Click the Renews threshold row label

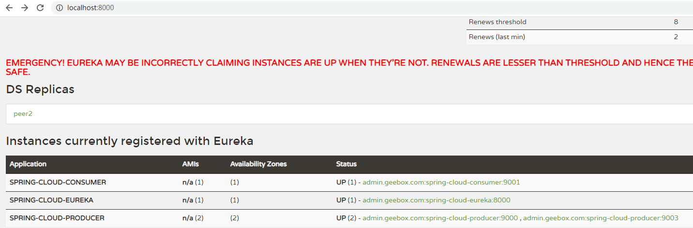pyautogui.click(x=497, y=22)
